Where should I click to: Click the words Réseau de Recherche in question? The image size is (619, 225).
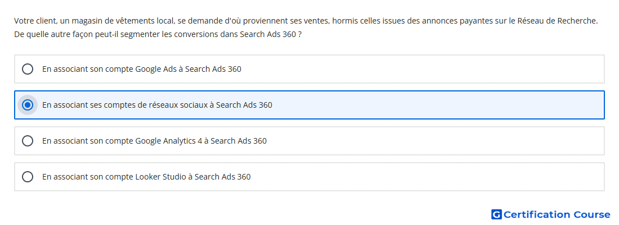(x=558, y=21)
